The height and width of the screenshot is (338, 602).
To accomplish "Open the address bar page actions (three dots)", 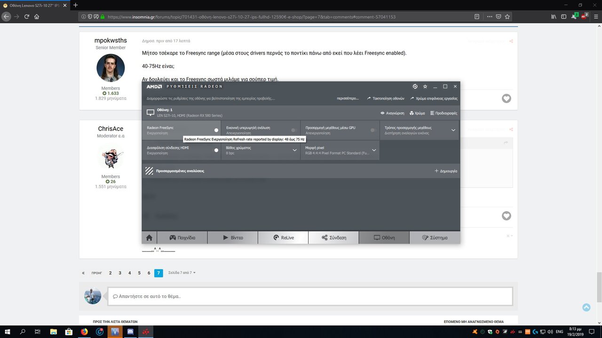I will point(490,16).
